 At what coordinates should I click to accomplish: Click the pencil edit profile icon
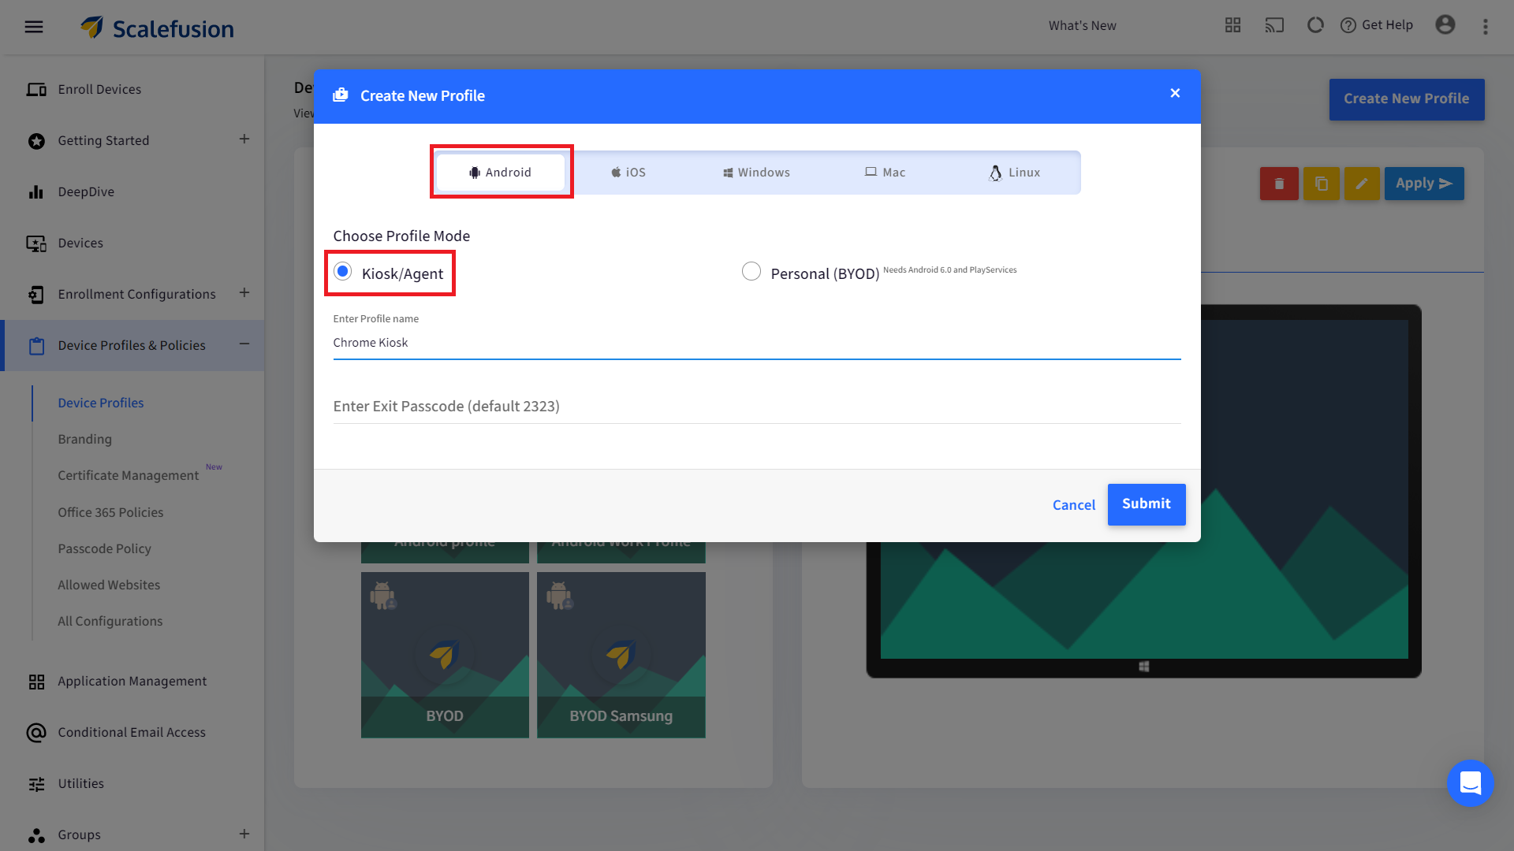tap(1362, 184)
